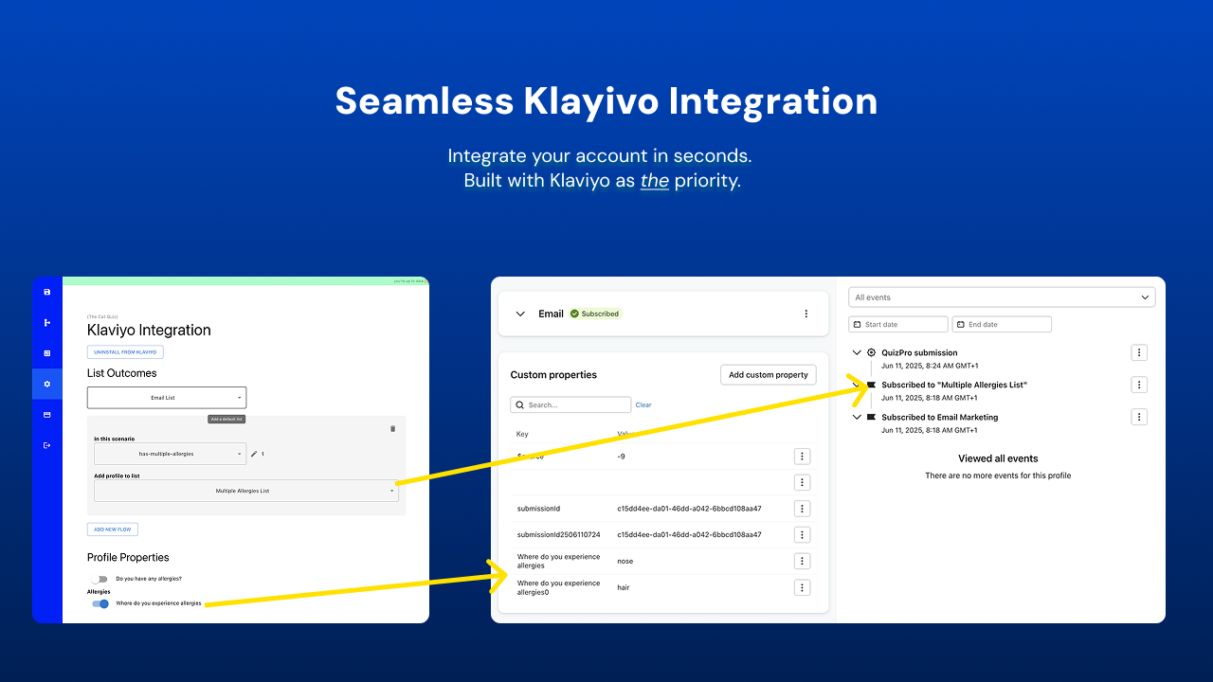Expand the Subscribed to Email Marketing chevron

[x=857, y=417]
